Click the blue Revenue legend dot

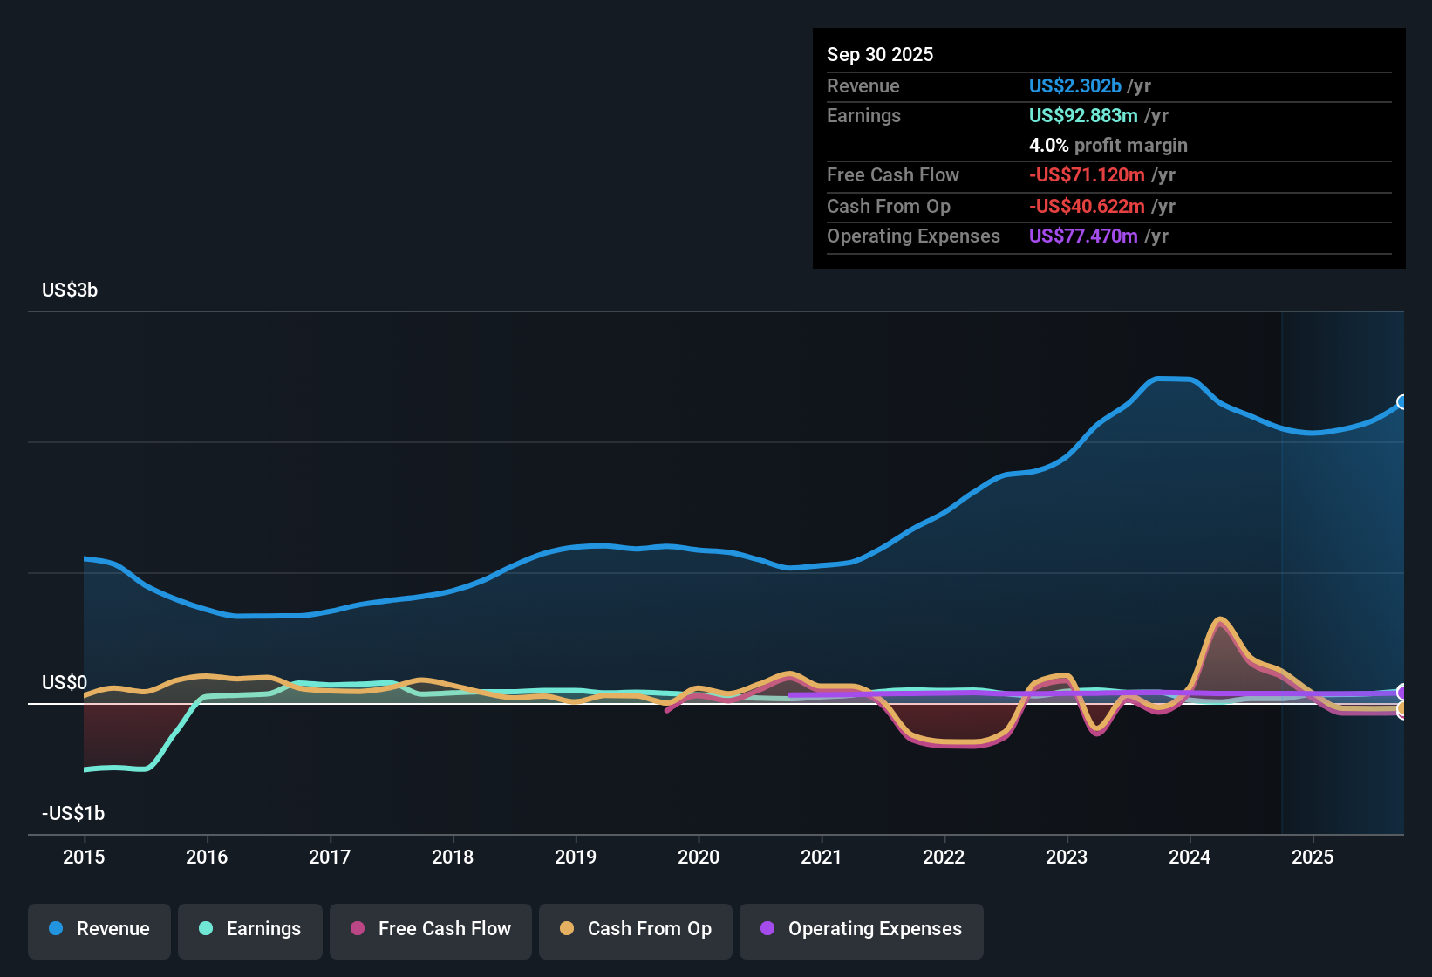pos(54,929)
